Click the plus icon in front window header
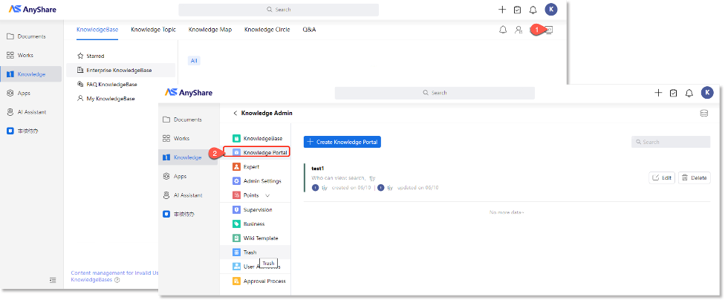 tap(658, 93)
